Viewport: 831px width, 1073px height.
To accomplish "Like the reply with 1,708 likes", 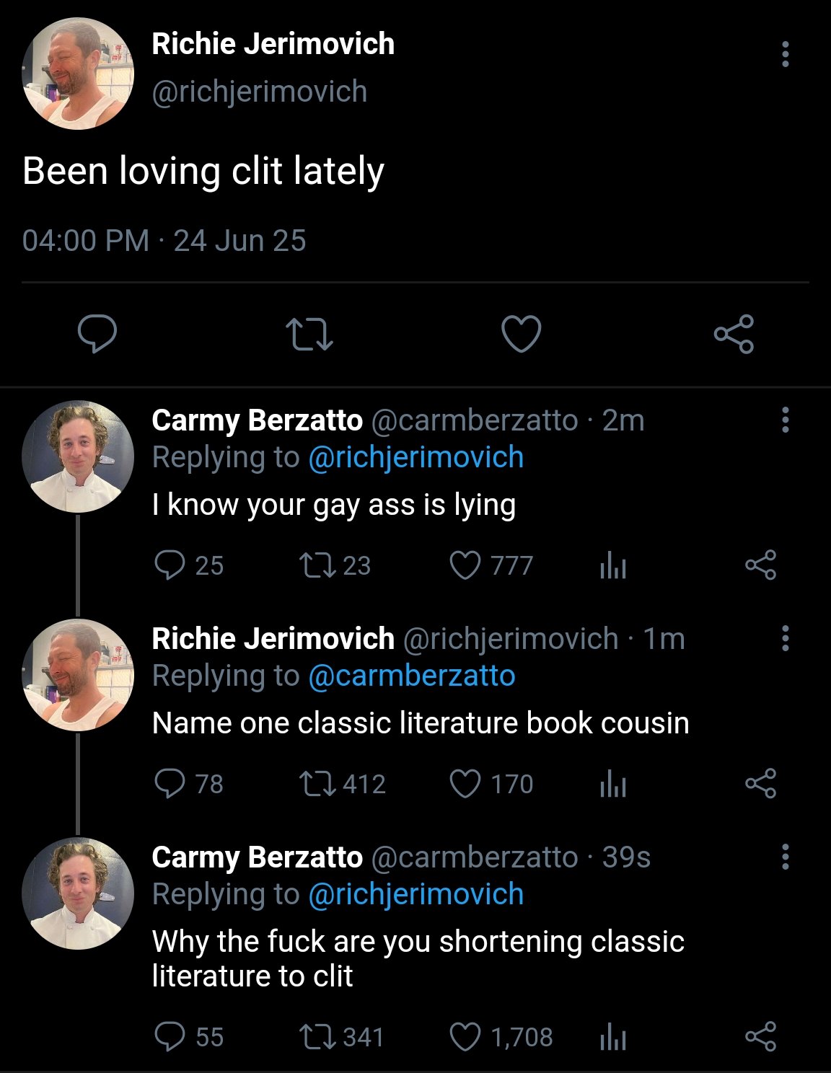I will click(465, 1037).
